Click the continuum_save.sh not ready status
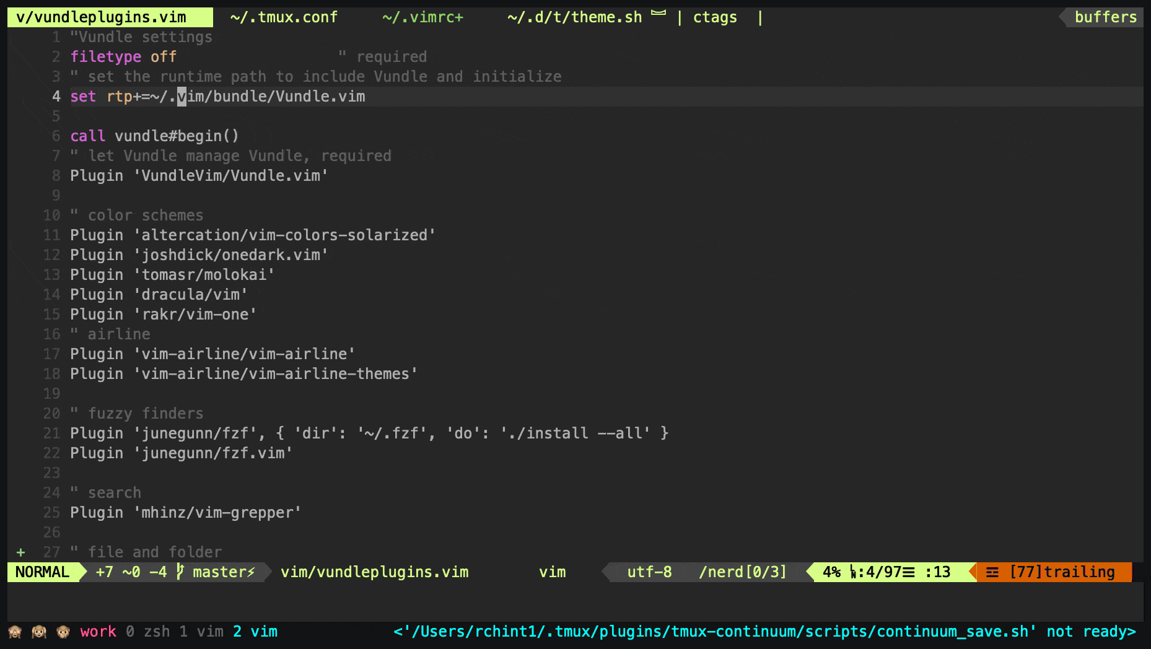1151x649 pixels. point(764,632)
